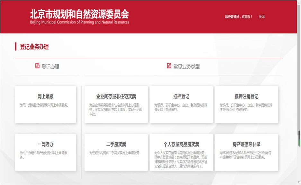Open the 房产证信息补录 card
This screenshot has width=301, height=185.
pos(246,153)
